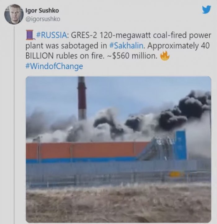Open the @igorsushko handle
Viewport: 217px width, 224px height.
[x=43, y=19]
